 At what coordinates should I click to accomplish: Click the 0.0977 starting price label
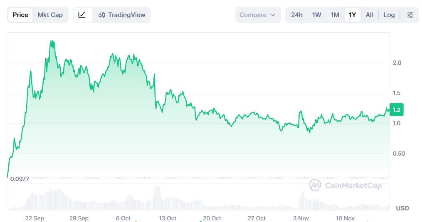click(x=20, y=179)
